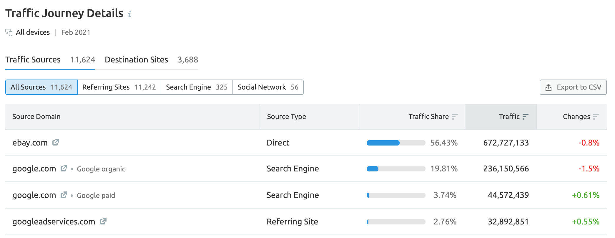615x238 pixels.
Task: Filter by All Sources
Action: point(41,87)
